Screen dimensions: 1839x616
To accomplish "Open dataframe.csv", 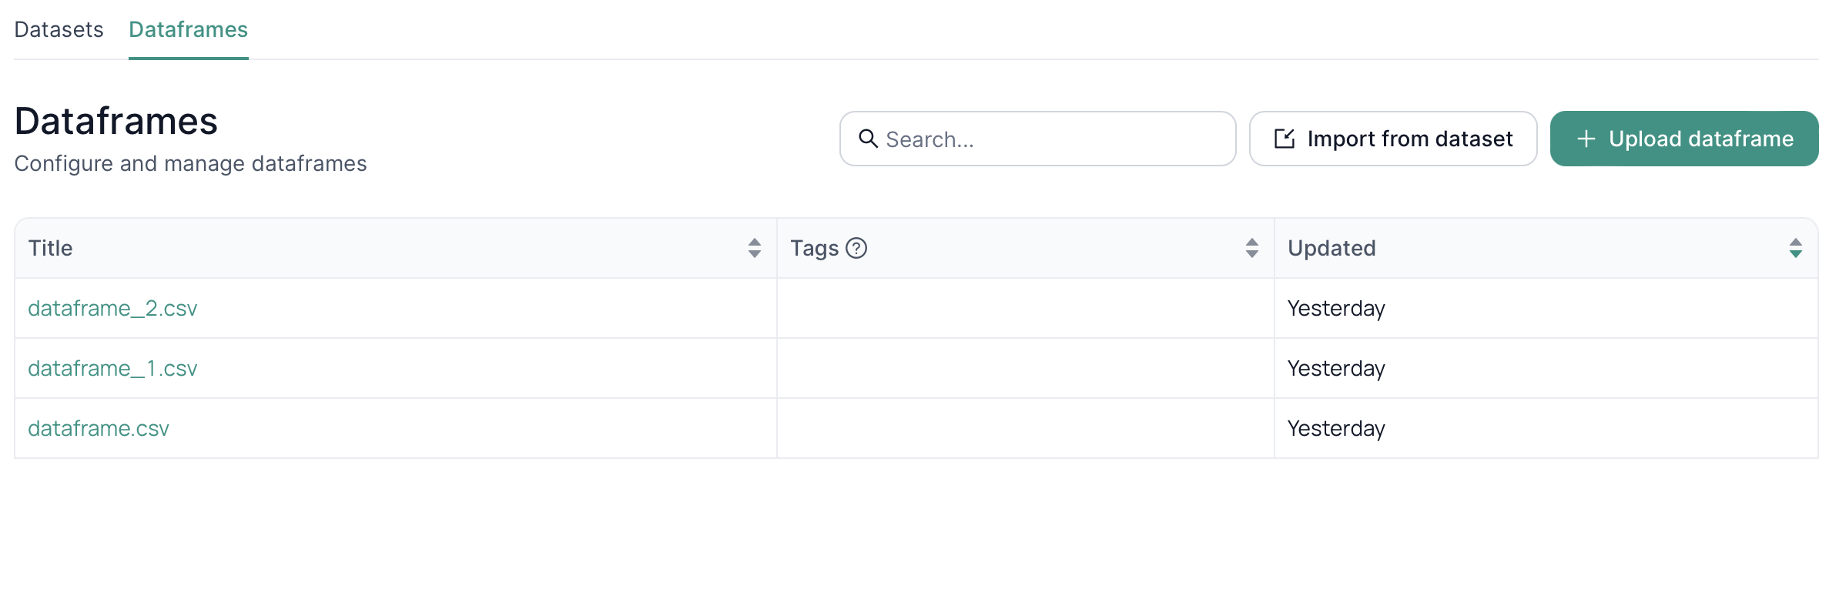I will click(99, 428).
